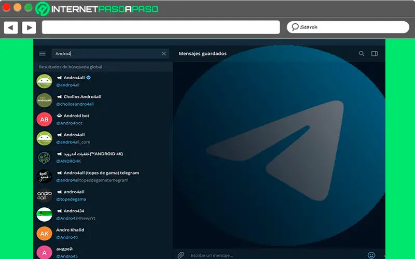Click the andro 4all logo avatar
Image resolution: width=415 pixels, height=259 pixels.
click(44, 195)
